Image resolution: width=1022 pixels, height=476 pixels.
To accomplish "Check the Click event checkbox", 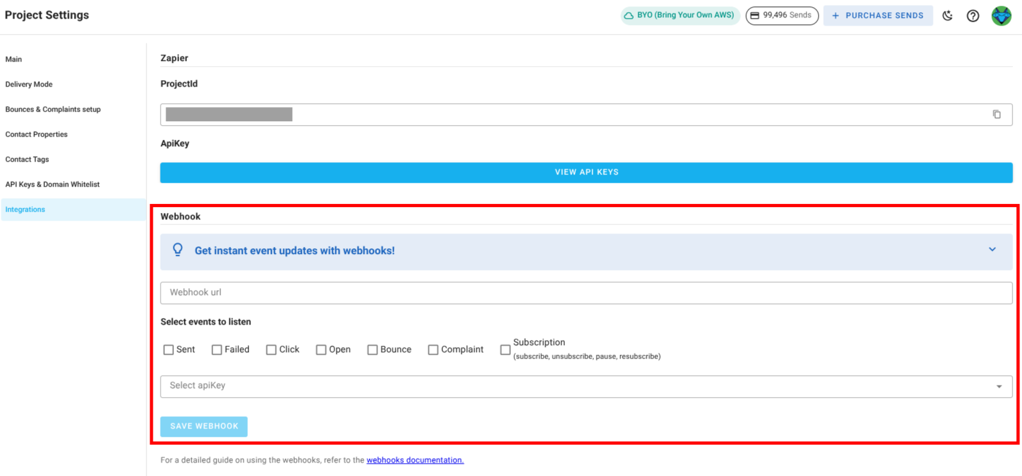I will (271, 350).
